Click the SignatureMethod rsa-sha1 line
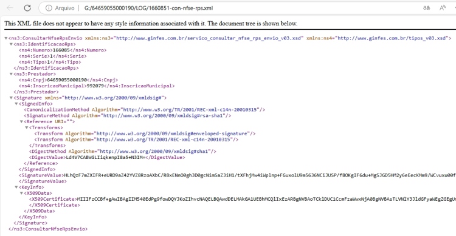 click(128, 116)
